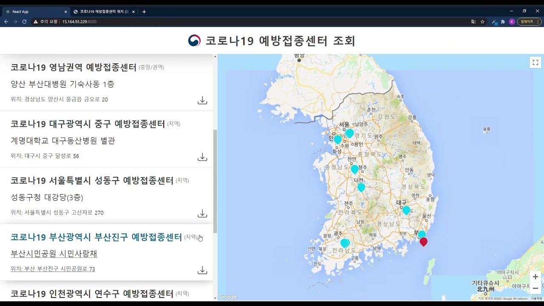This screenshot has height=306, width=544.
Task: Download info for 대구광역시 중구 예방접종센터
Action: [x=202, y=157]
